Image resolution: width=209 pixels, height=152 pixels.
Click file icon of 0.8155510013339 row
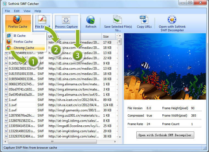6,74
